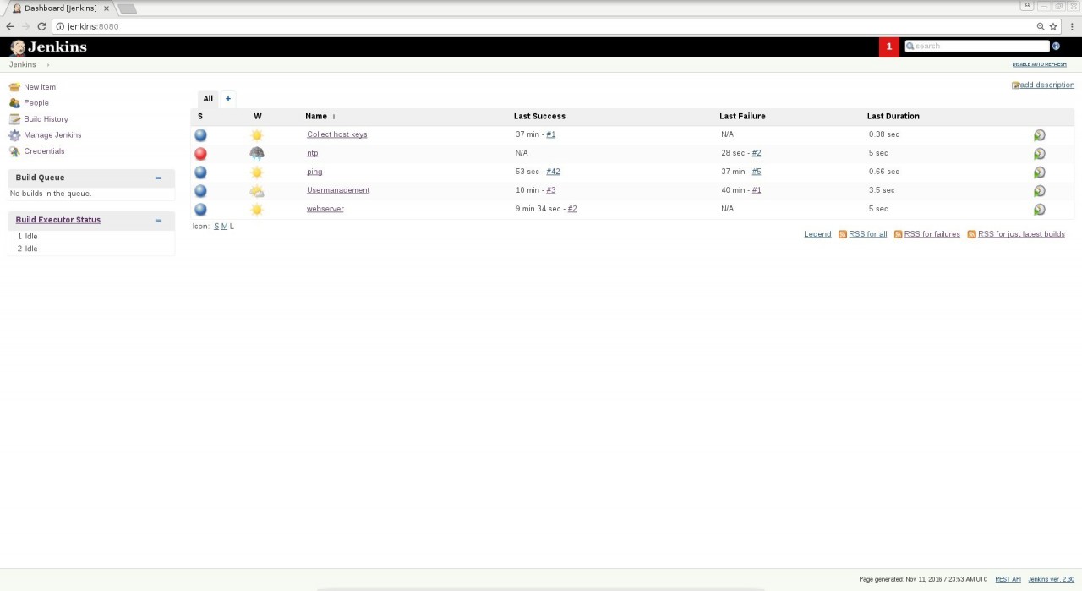Image resolution: width=1082 pixels, height=591 pixels.
Task: Schedule a build for ping job
Action: click(1040, 172)
